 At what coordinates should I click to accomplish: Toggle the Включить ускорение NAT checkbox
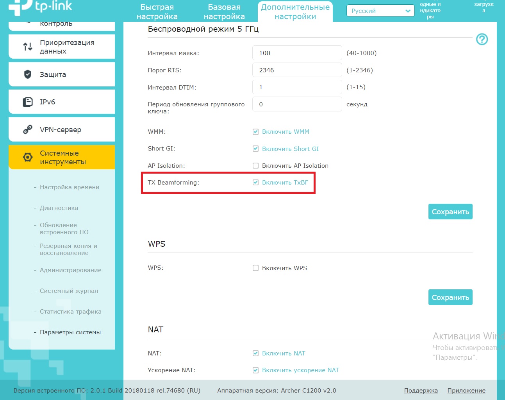255,370
